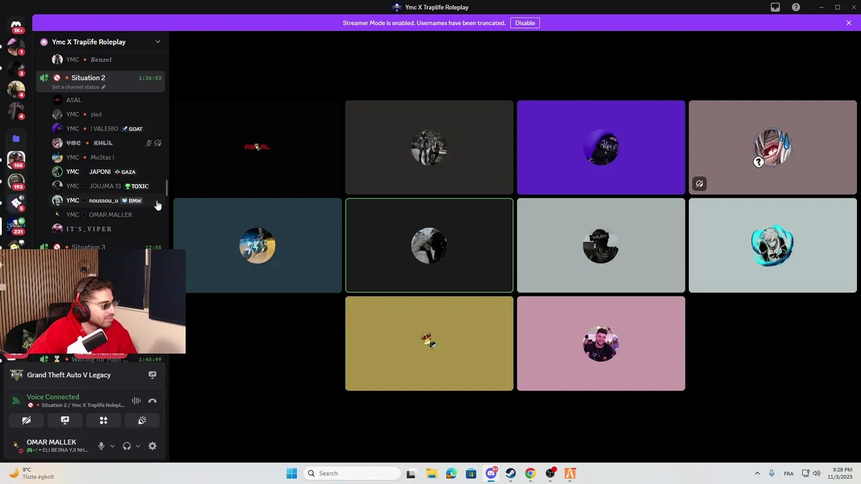Open server icon with 193 notifications
Screen dimensions: 861x484
[x=16, y=182]
